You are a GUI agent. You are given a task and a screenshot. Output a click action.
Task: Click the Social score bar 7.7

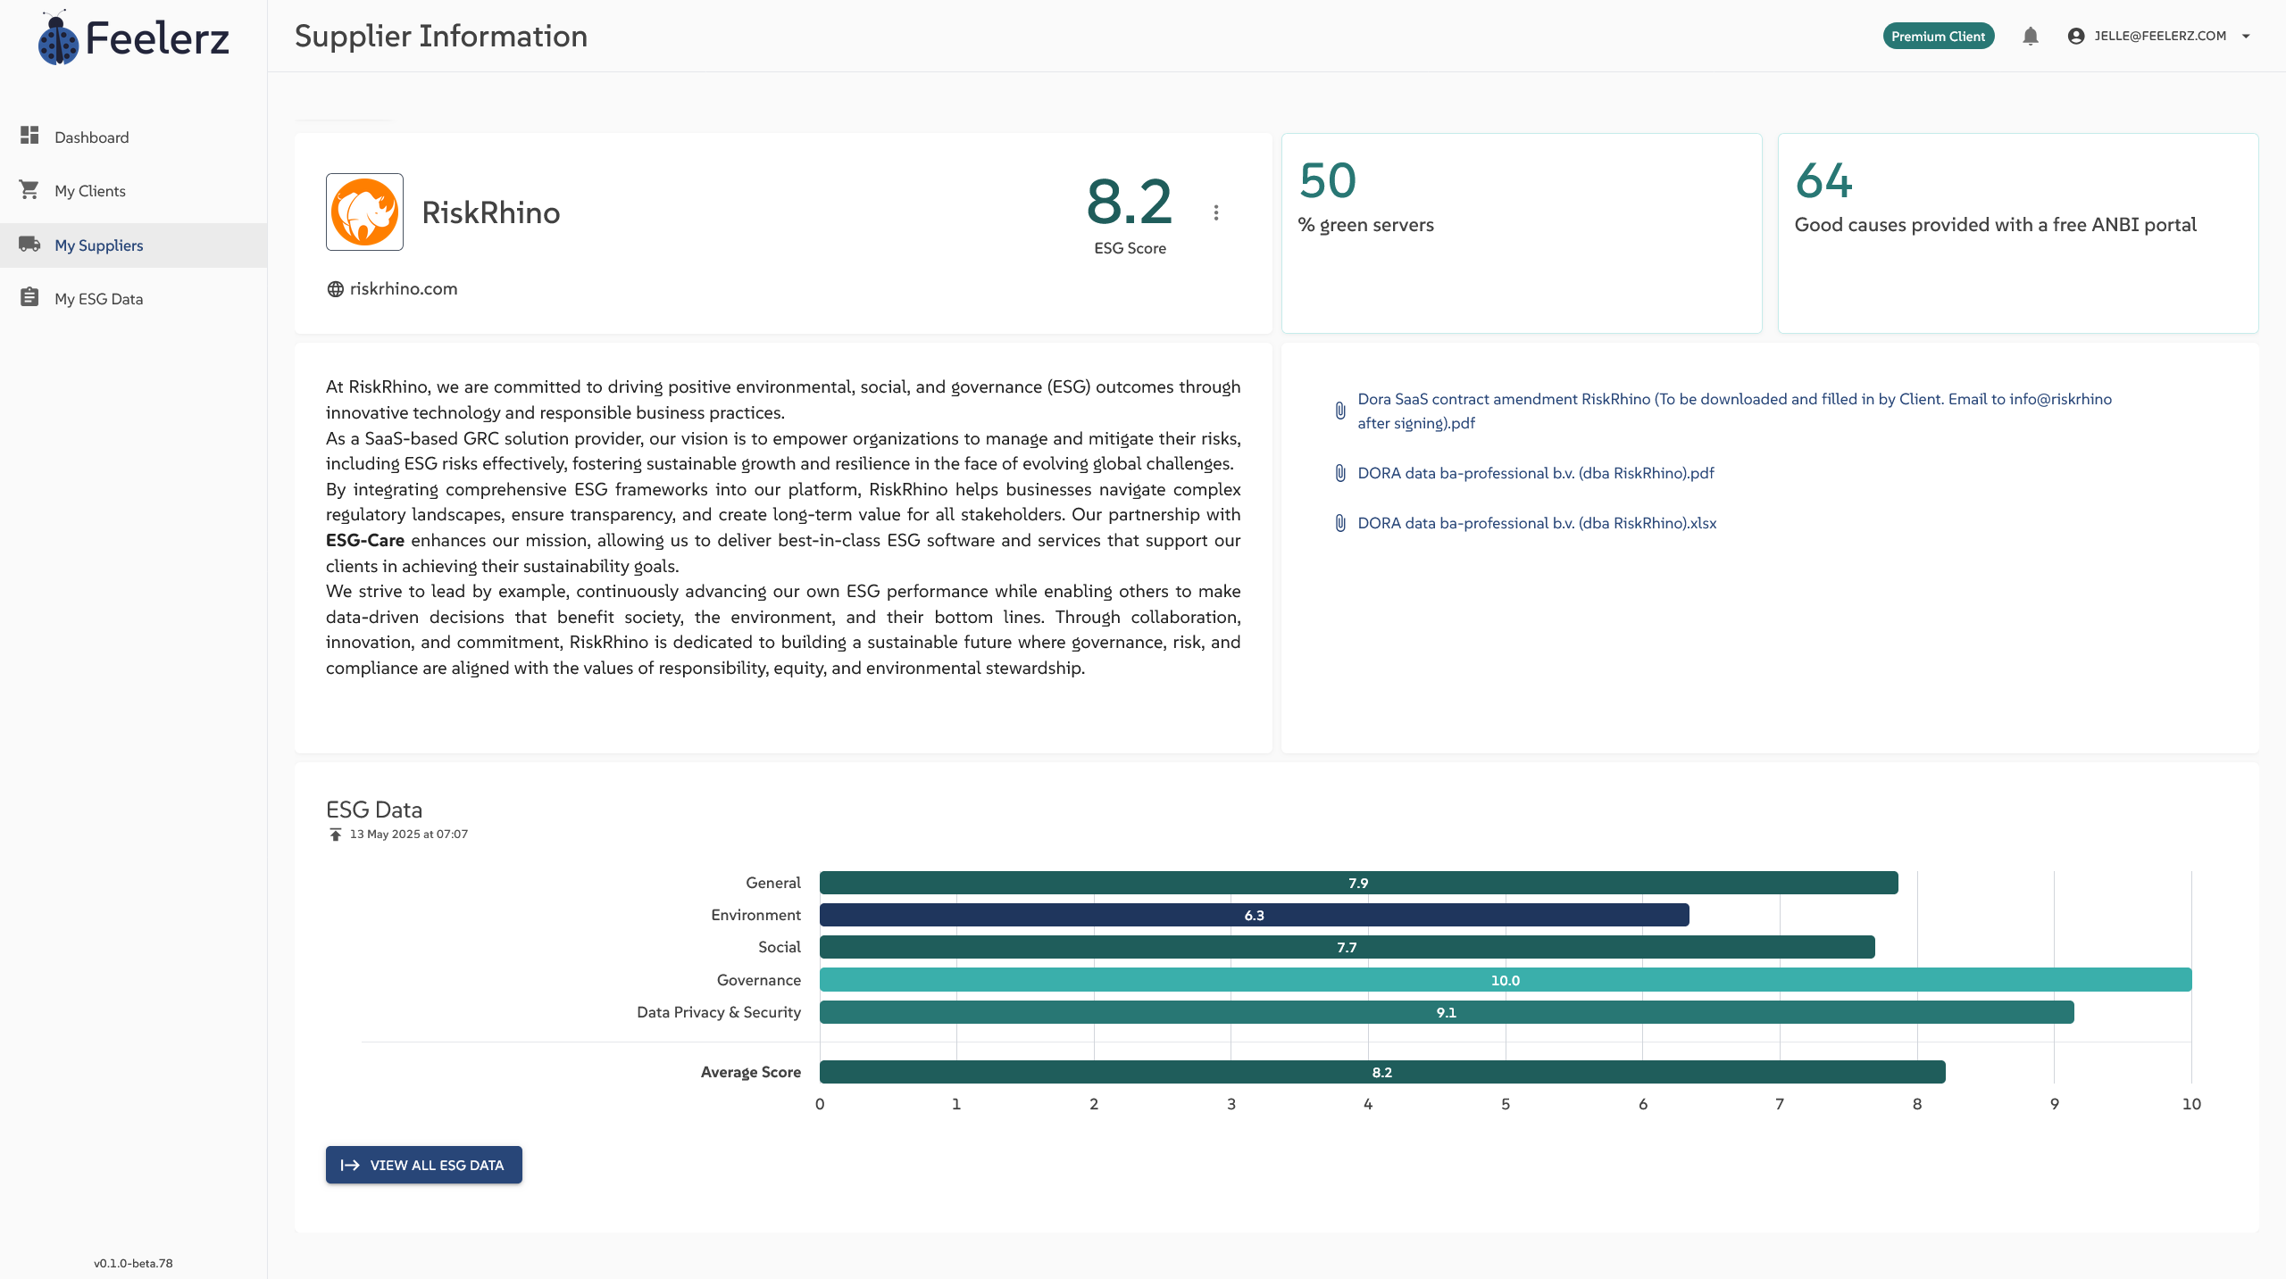point(1347,947)
